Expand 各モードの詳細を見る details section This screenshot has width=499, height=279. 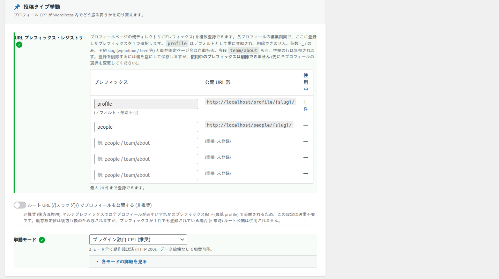pyautogui.click(x=203, y=262)
